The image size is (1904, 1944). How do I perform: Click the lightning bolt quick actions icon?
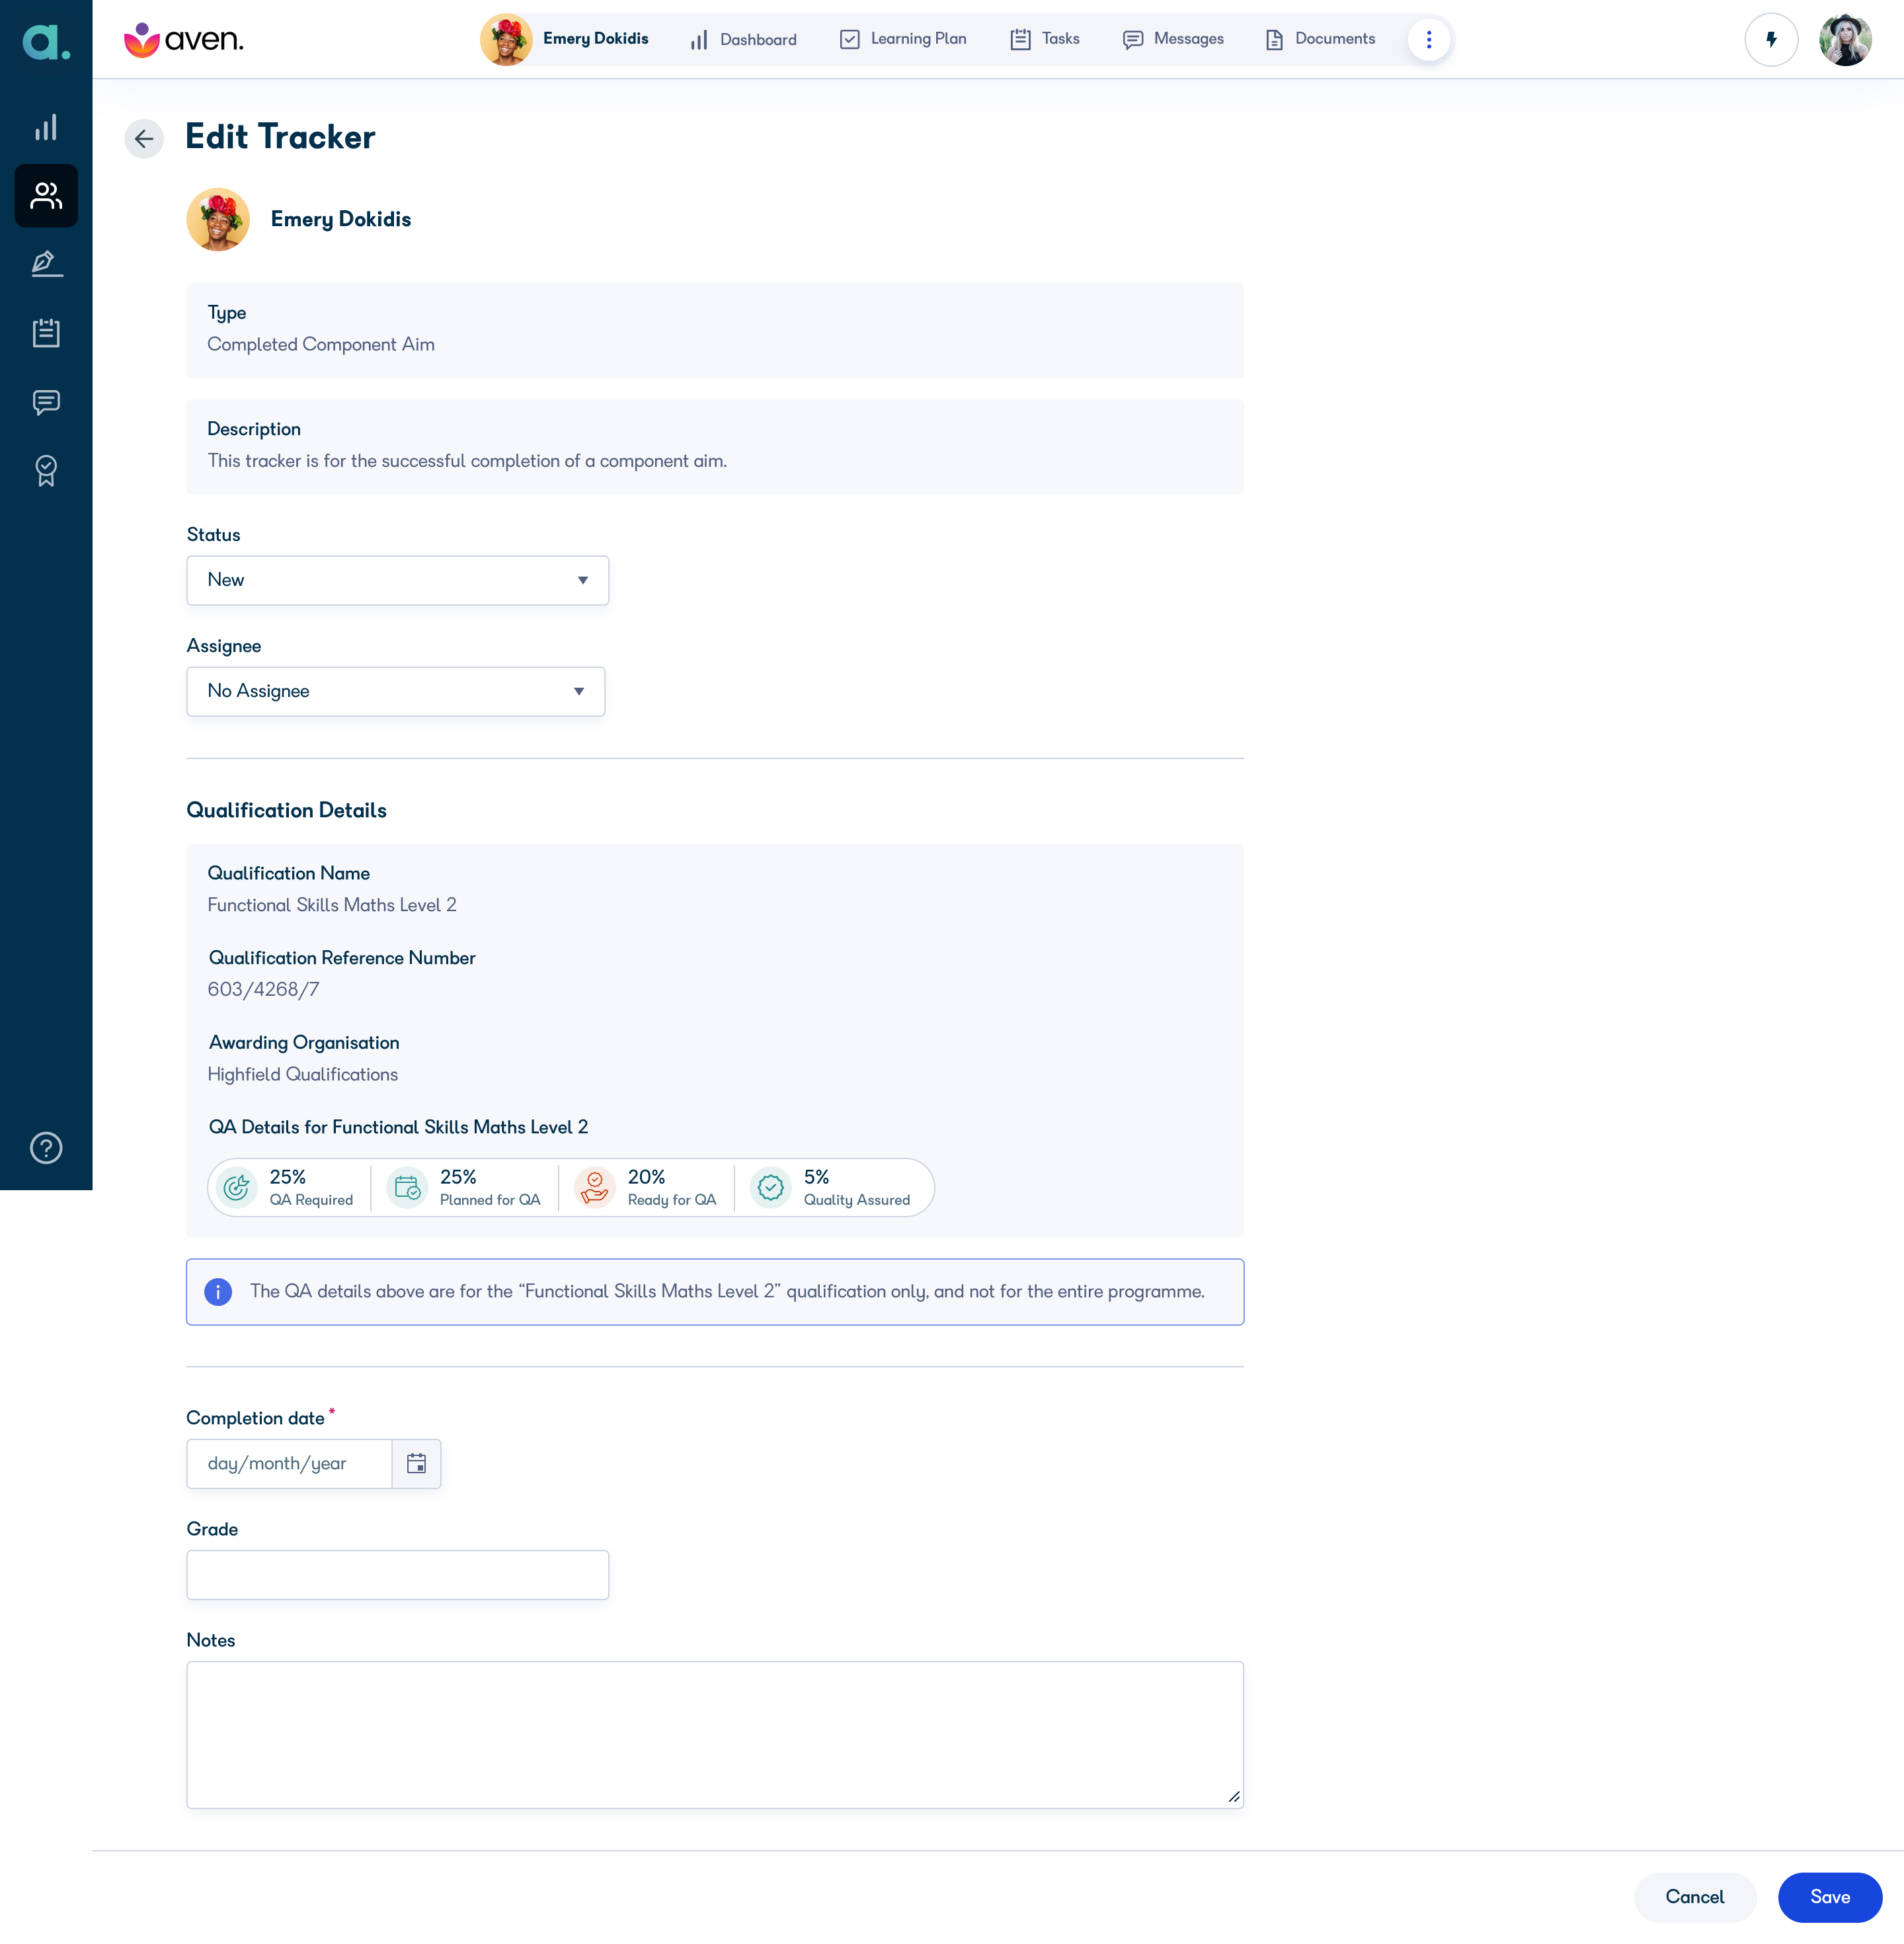point(1771,40)
